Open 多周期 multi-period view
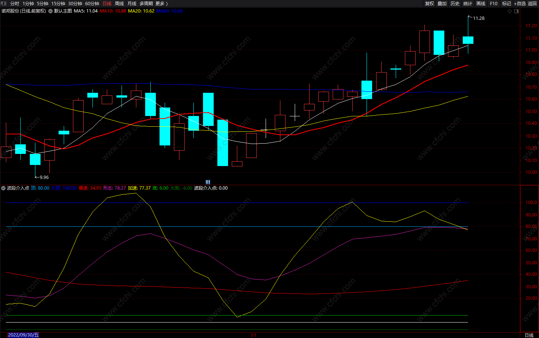 pyautogui.click(x=146, y=3)
